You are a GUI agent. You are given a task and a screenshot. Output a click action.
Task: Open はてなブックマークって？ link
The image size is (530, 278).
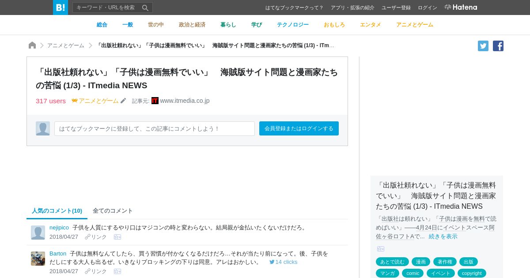(x=295, y=8)
